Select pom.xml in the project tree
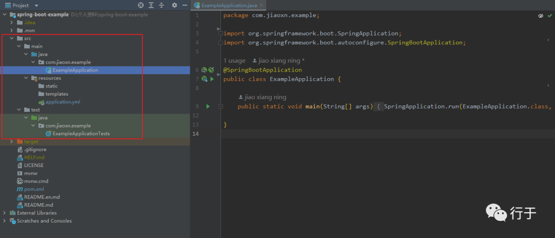The image size is (555, 238). click(x=34, y=189)
